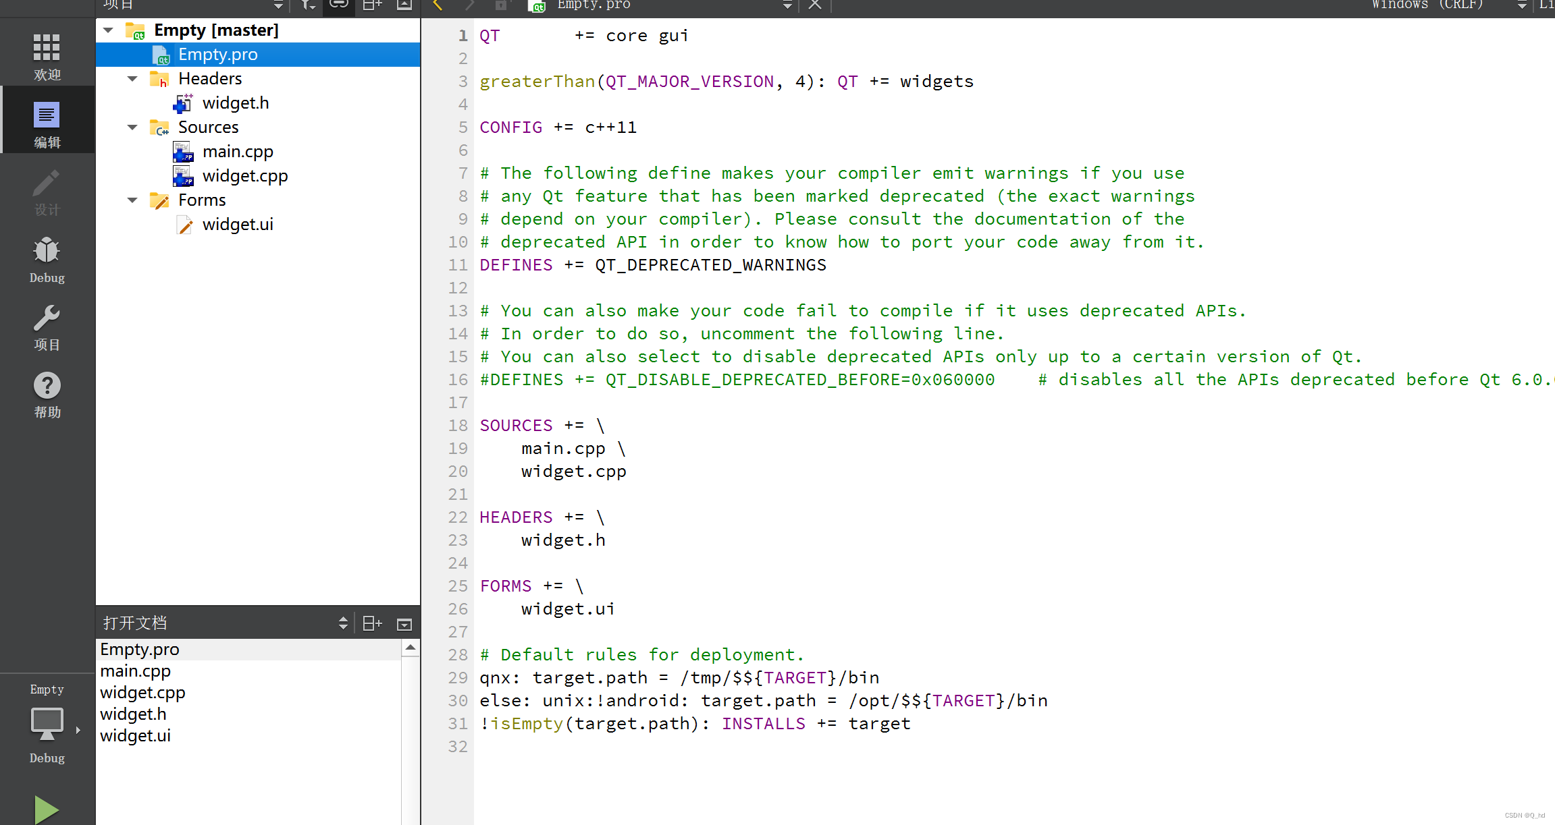Click '#DEFINES += QT_DISABLE_DEPRECATED_BEFORE=0x060000' text

pyautogui.click(x=737, y=380)
